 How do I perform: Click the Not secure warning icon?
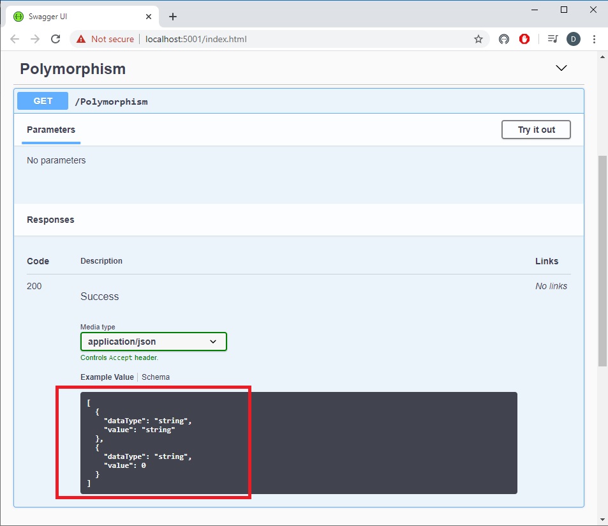[81, 39]
